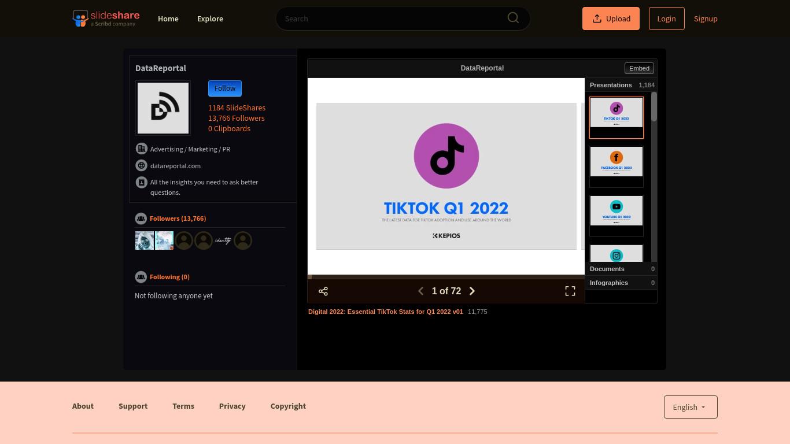790x444 pixels.
Task: Click the Followers group icon
Action: click(141, 219)
